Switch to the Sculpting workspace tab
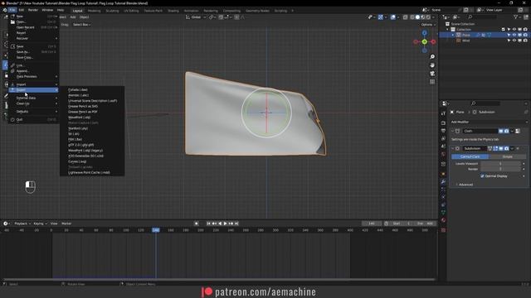The height and width of the screenshot is (298, 531). 112,11
